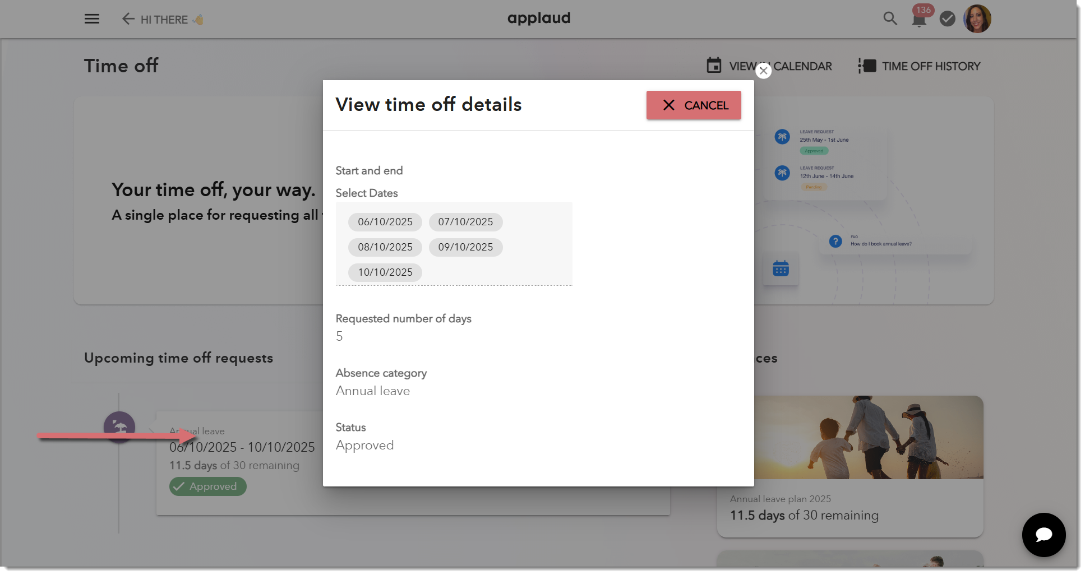Click the calendar icon beside VIEW IN CALENDAR
1085x575 pixels.
[x=713, y=65]
